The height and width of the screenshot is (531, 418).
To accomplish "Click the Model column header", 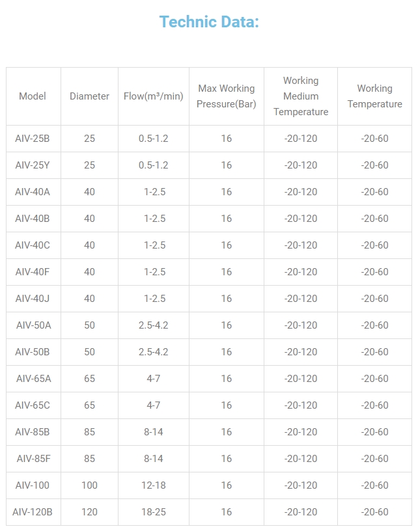I will click(33, 96).
